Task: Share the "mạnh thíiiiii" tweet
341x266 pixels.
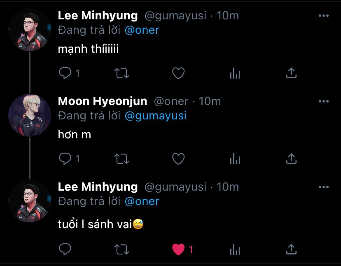Action: click(x=291, y=73)
